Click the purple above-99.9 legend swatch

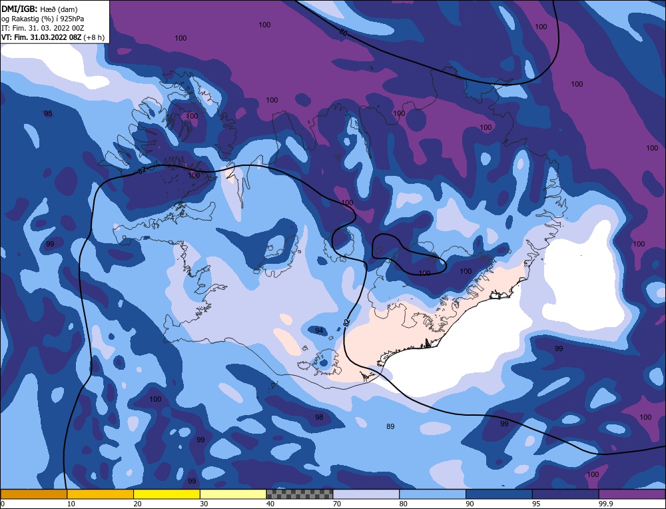[x=632, y=494]
